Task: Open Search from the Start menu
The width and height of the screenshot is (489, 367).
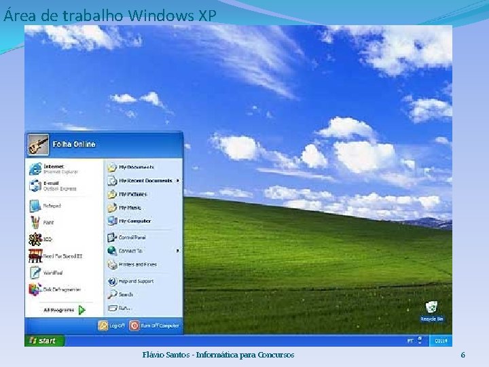Action: pos(120,294)
